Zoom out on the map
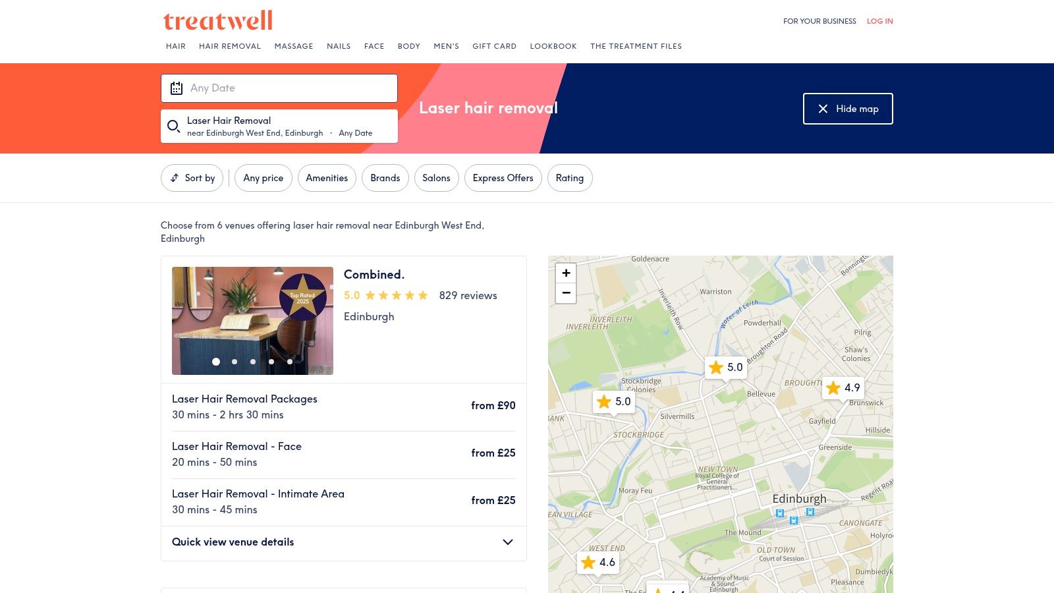This screenshot has height=593, width=1054. (x=565, y=293)
